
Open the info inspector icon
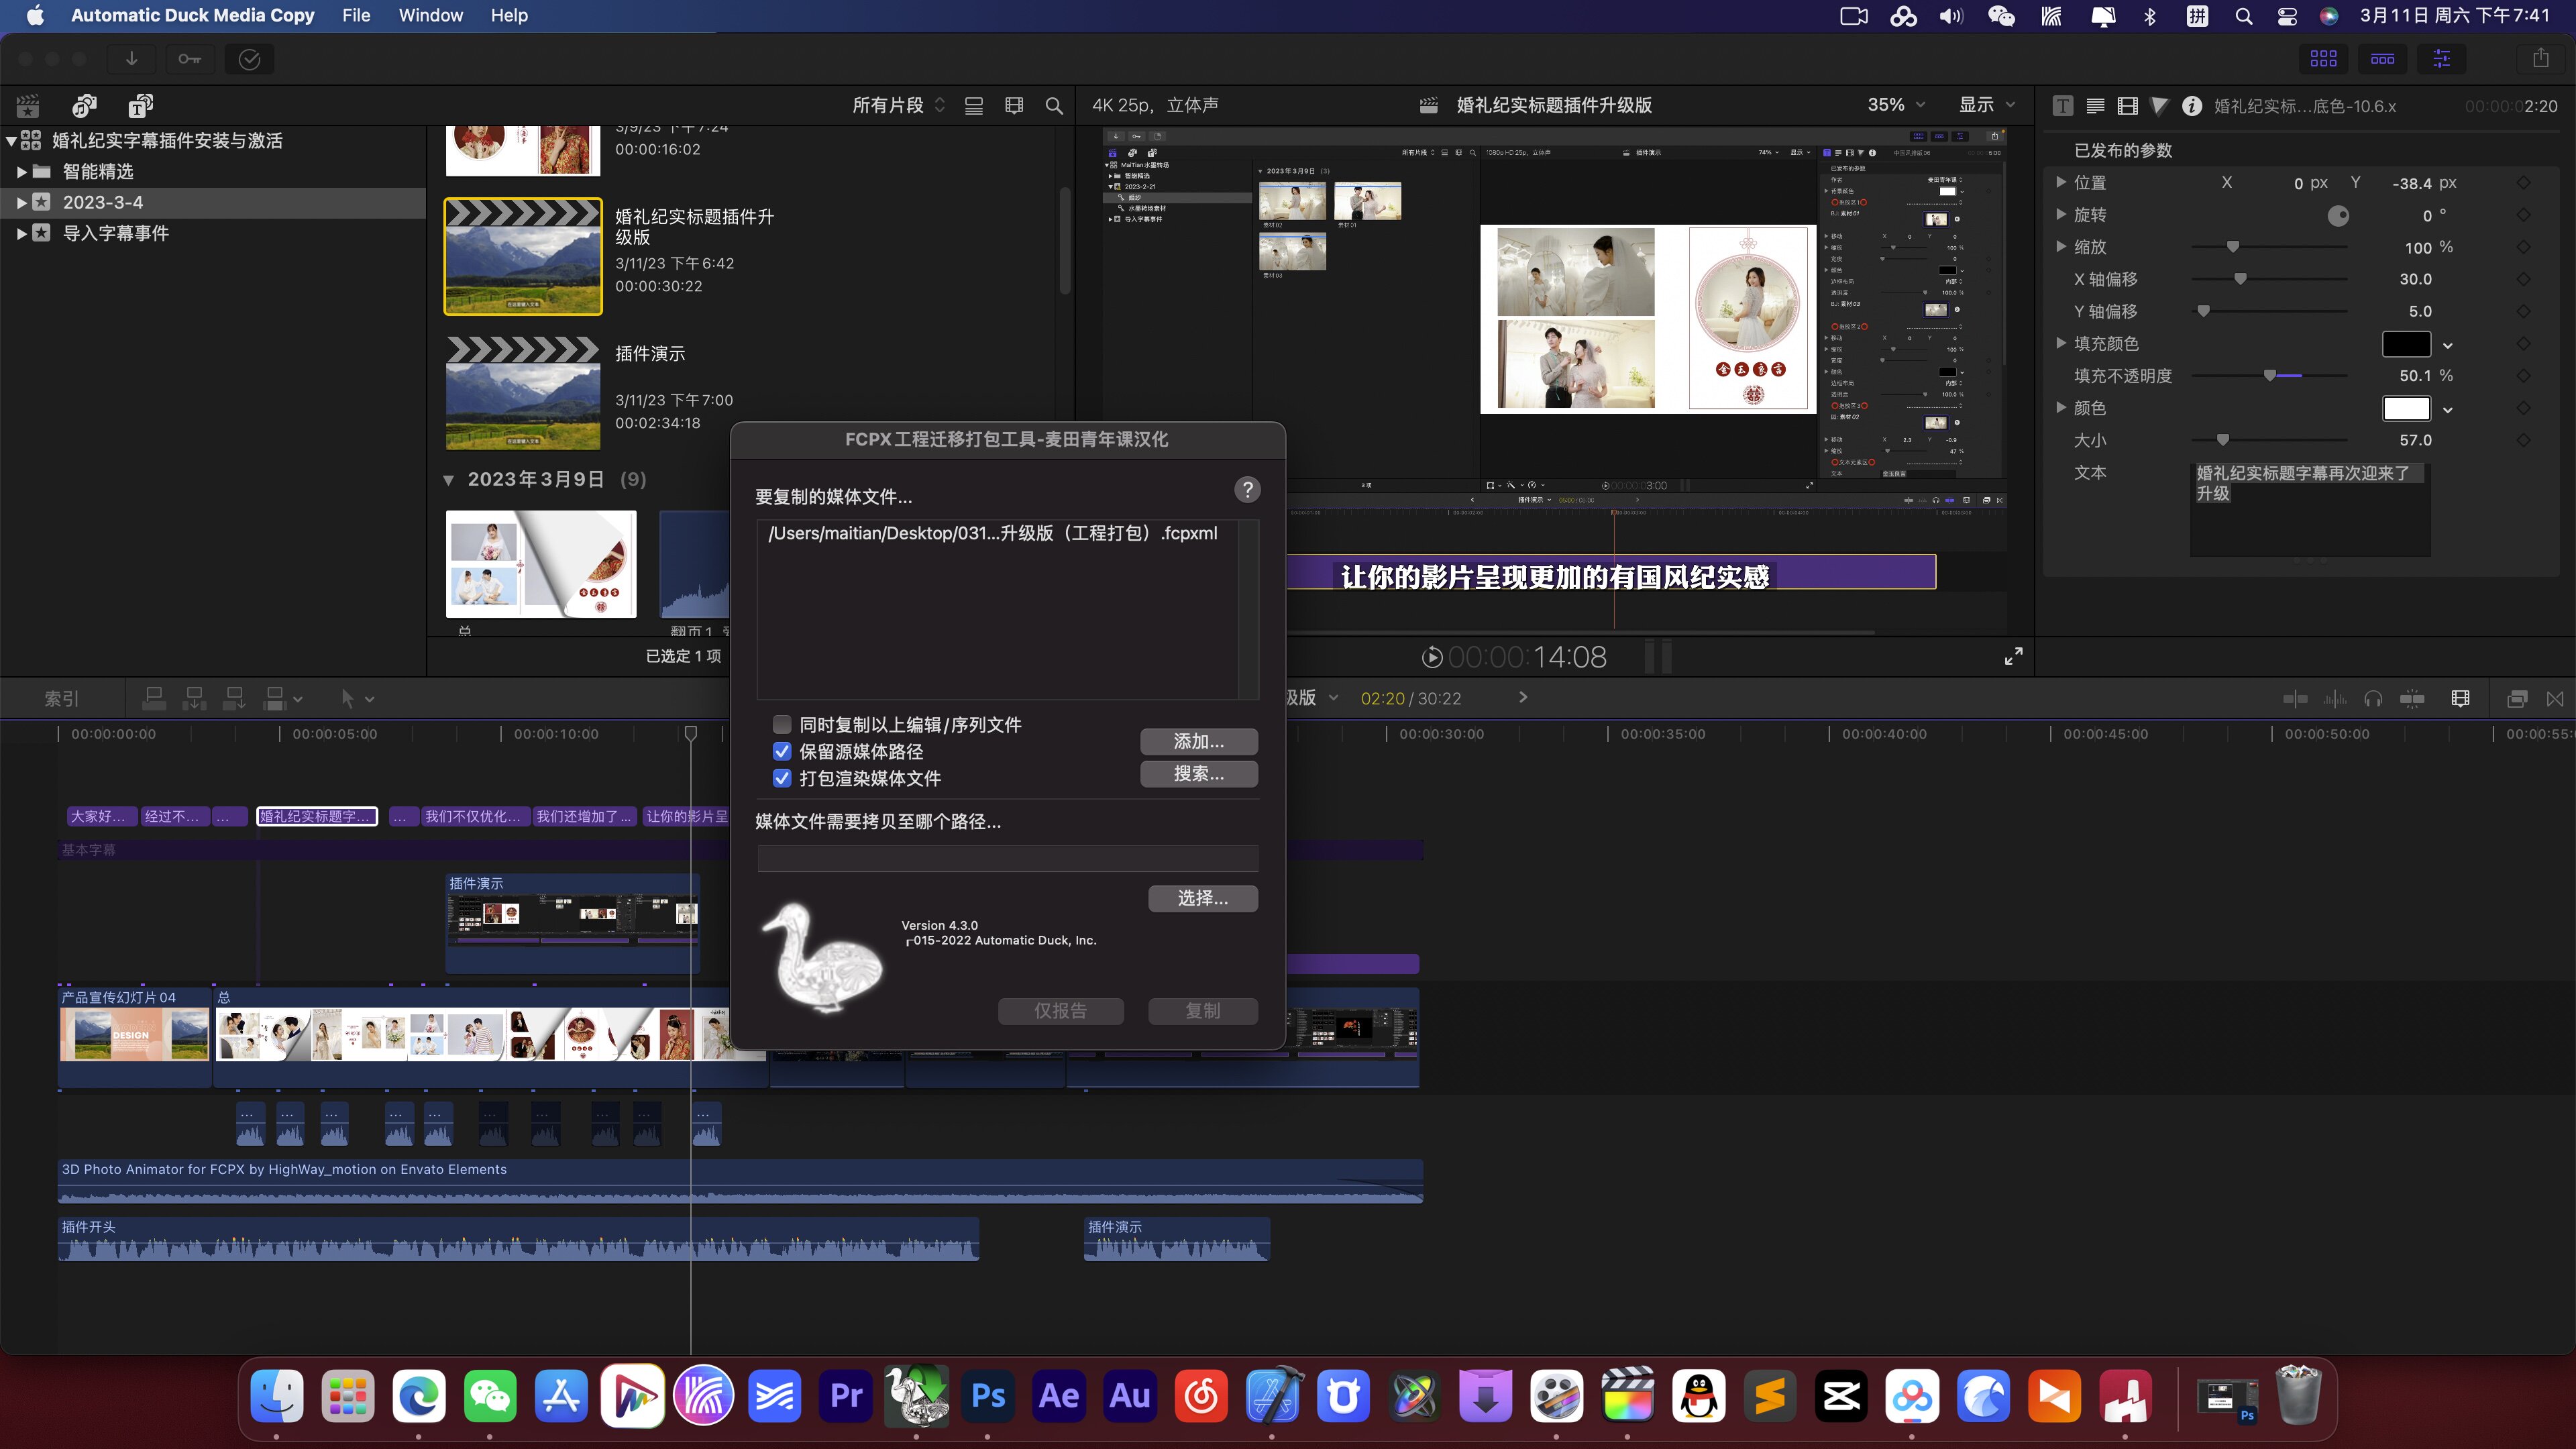point(2192,106)
